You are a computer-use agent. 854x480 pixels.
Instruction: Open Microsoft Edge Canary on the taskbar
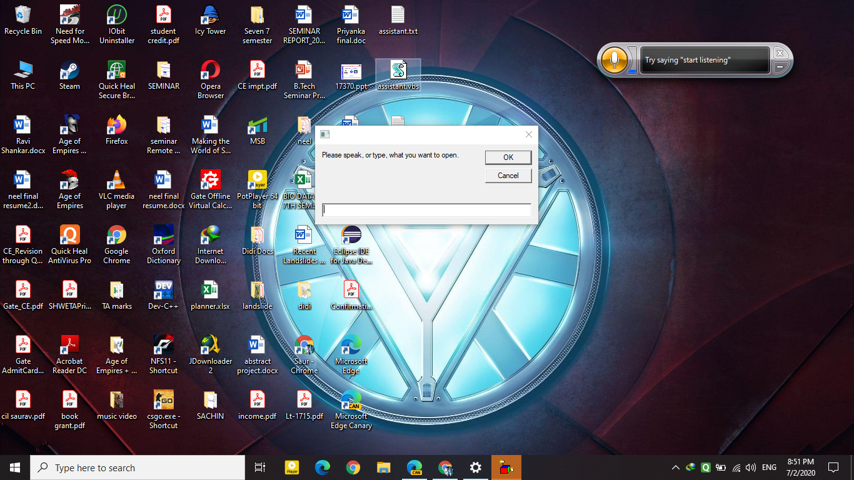coord(414,467)
